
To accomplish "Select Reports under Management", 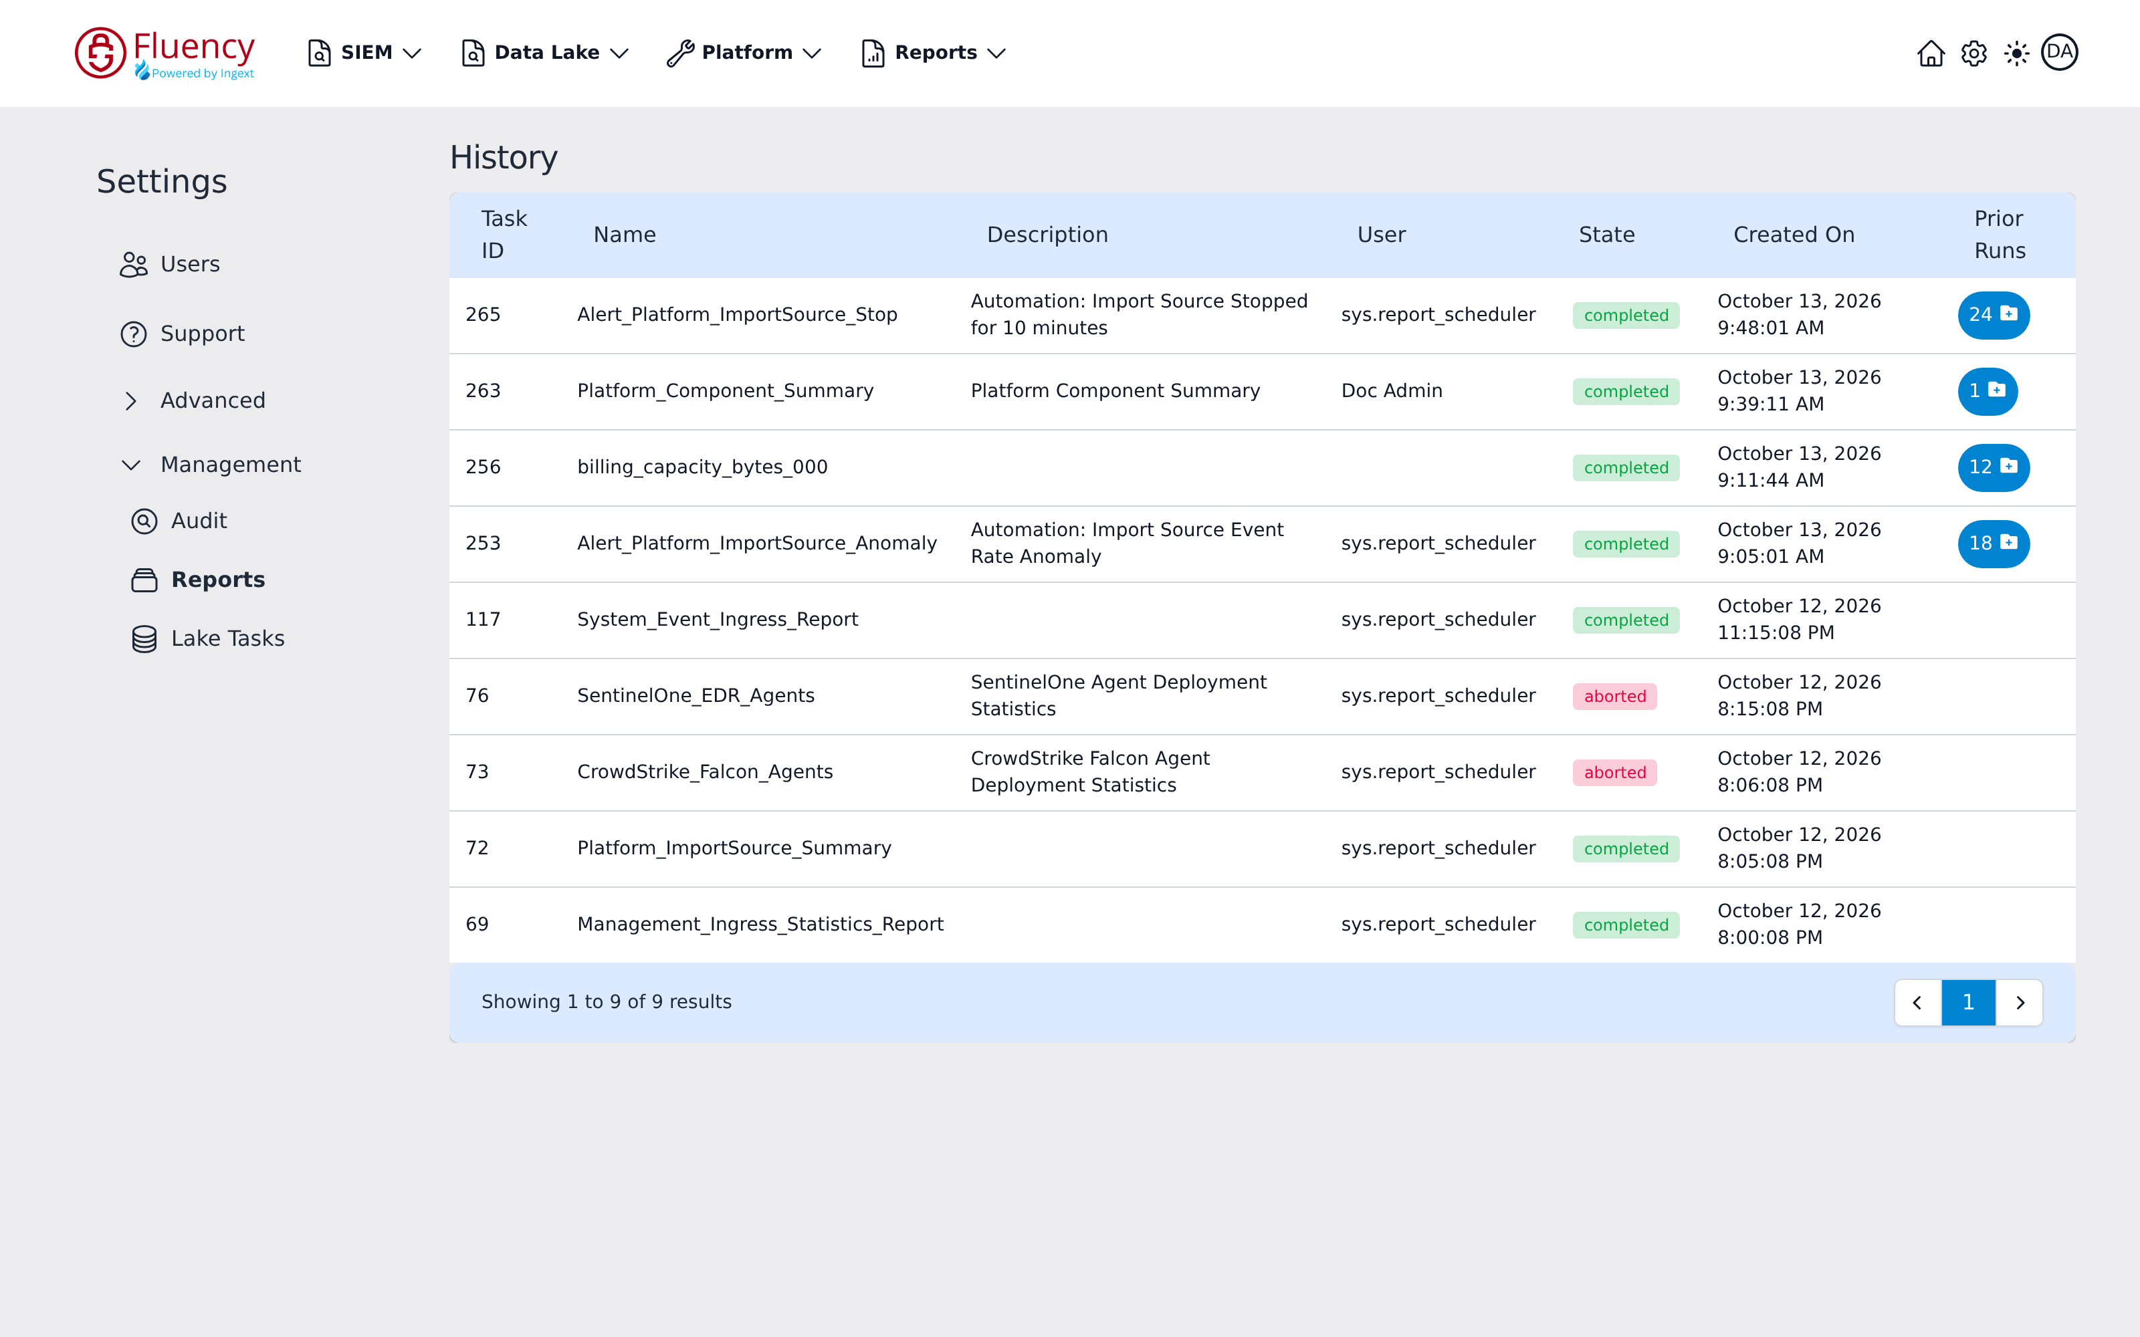I will pos(219,580).
